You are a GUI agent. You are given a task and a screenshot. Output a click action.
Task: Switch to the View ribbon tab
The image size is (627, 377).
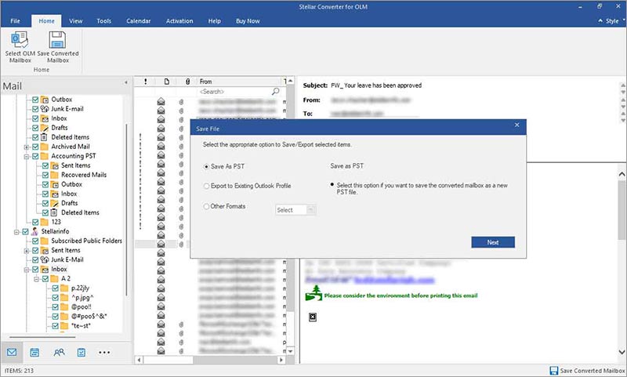pyautogui.click(x=75, y=21)
